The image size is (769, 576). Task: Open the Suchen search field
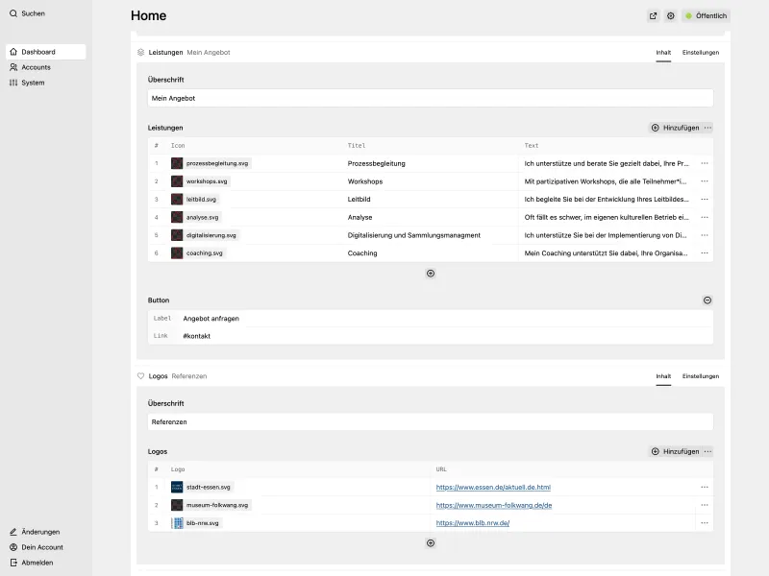pyautogui.click(x=29, y=13)
